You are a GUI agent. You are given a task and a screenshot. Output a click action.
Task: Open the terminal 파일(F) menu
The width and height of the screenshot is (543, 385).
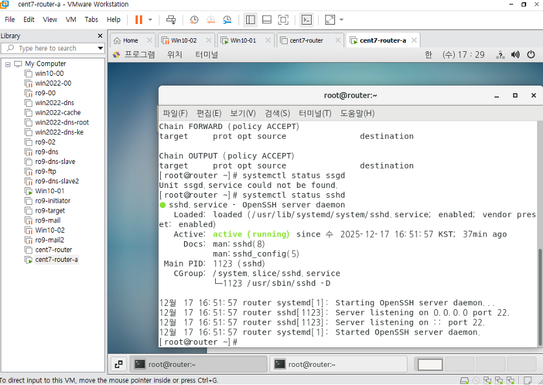tap(175, 113)
